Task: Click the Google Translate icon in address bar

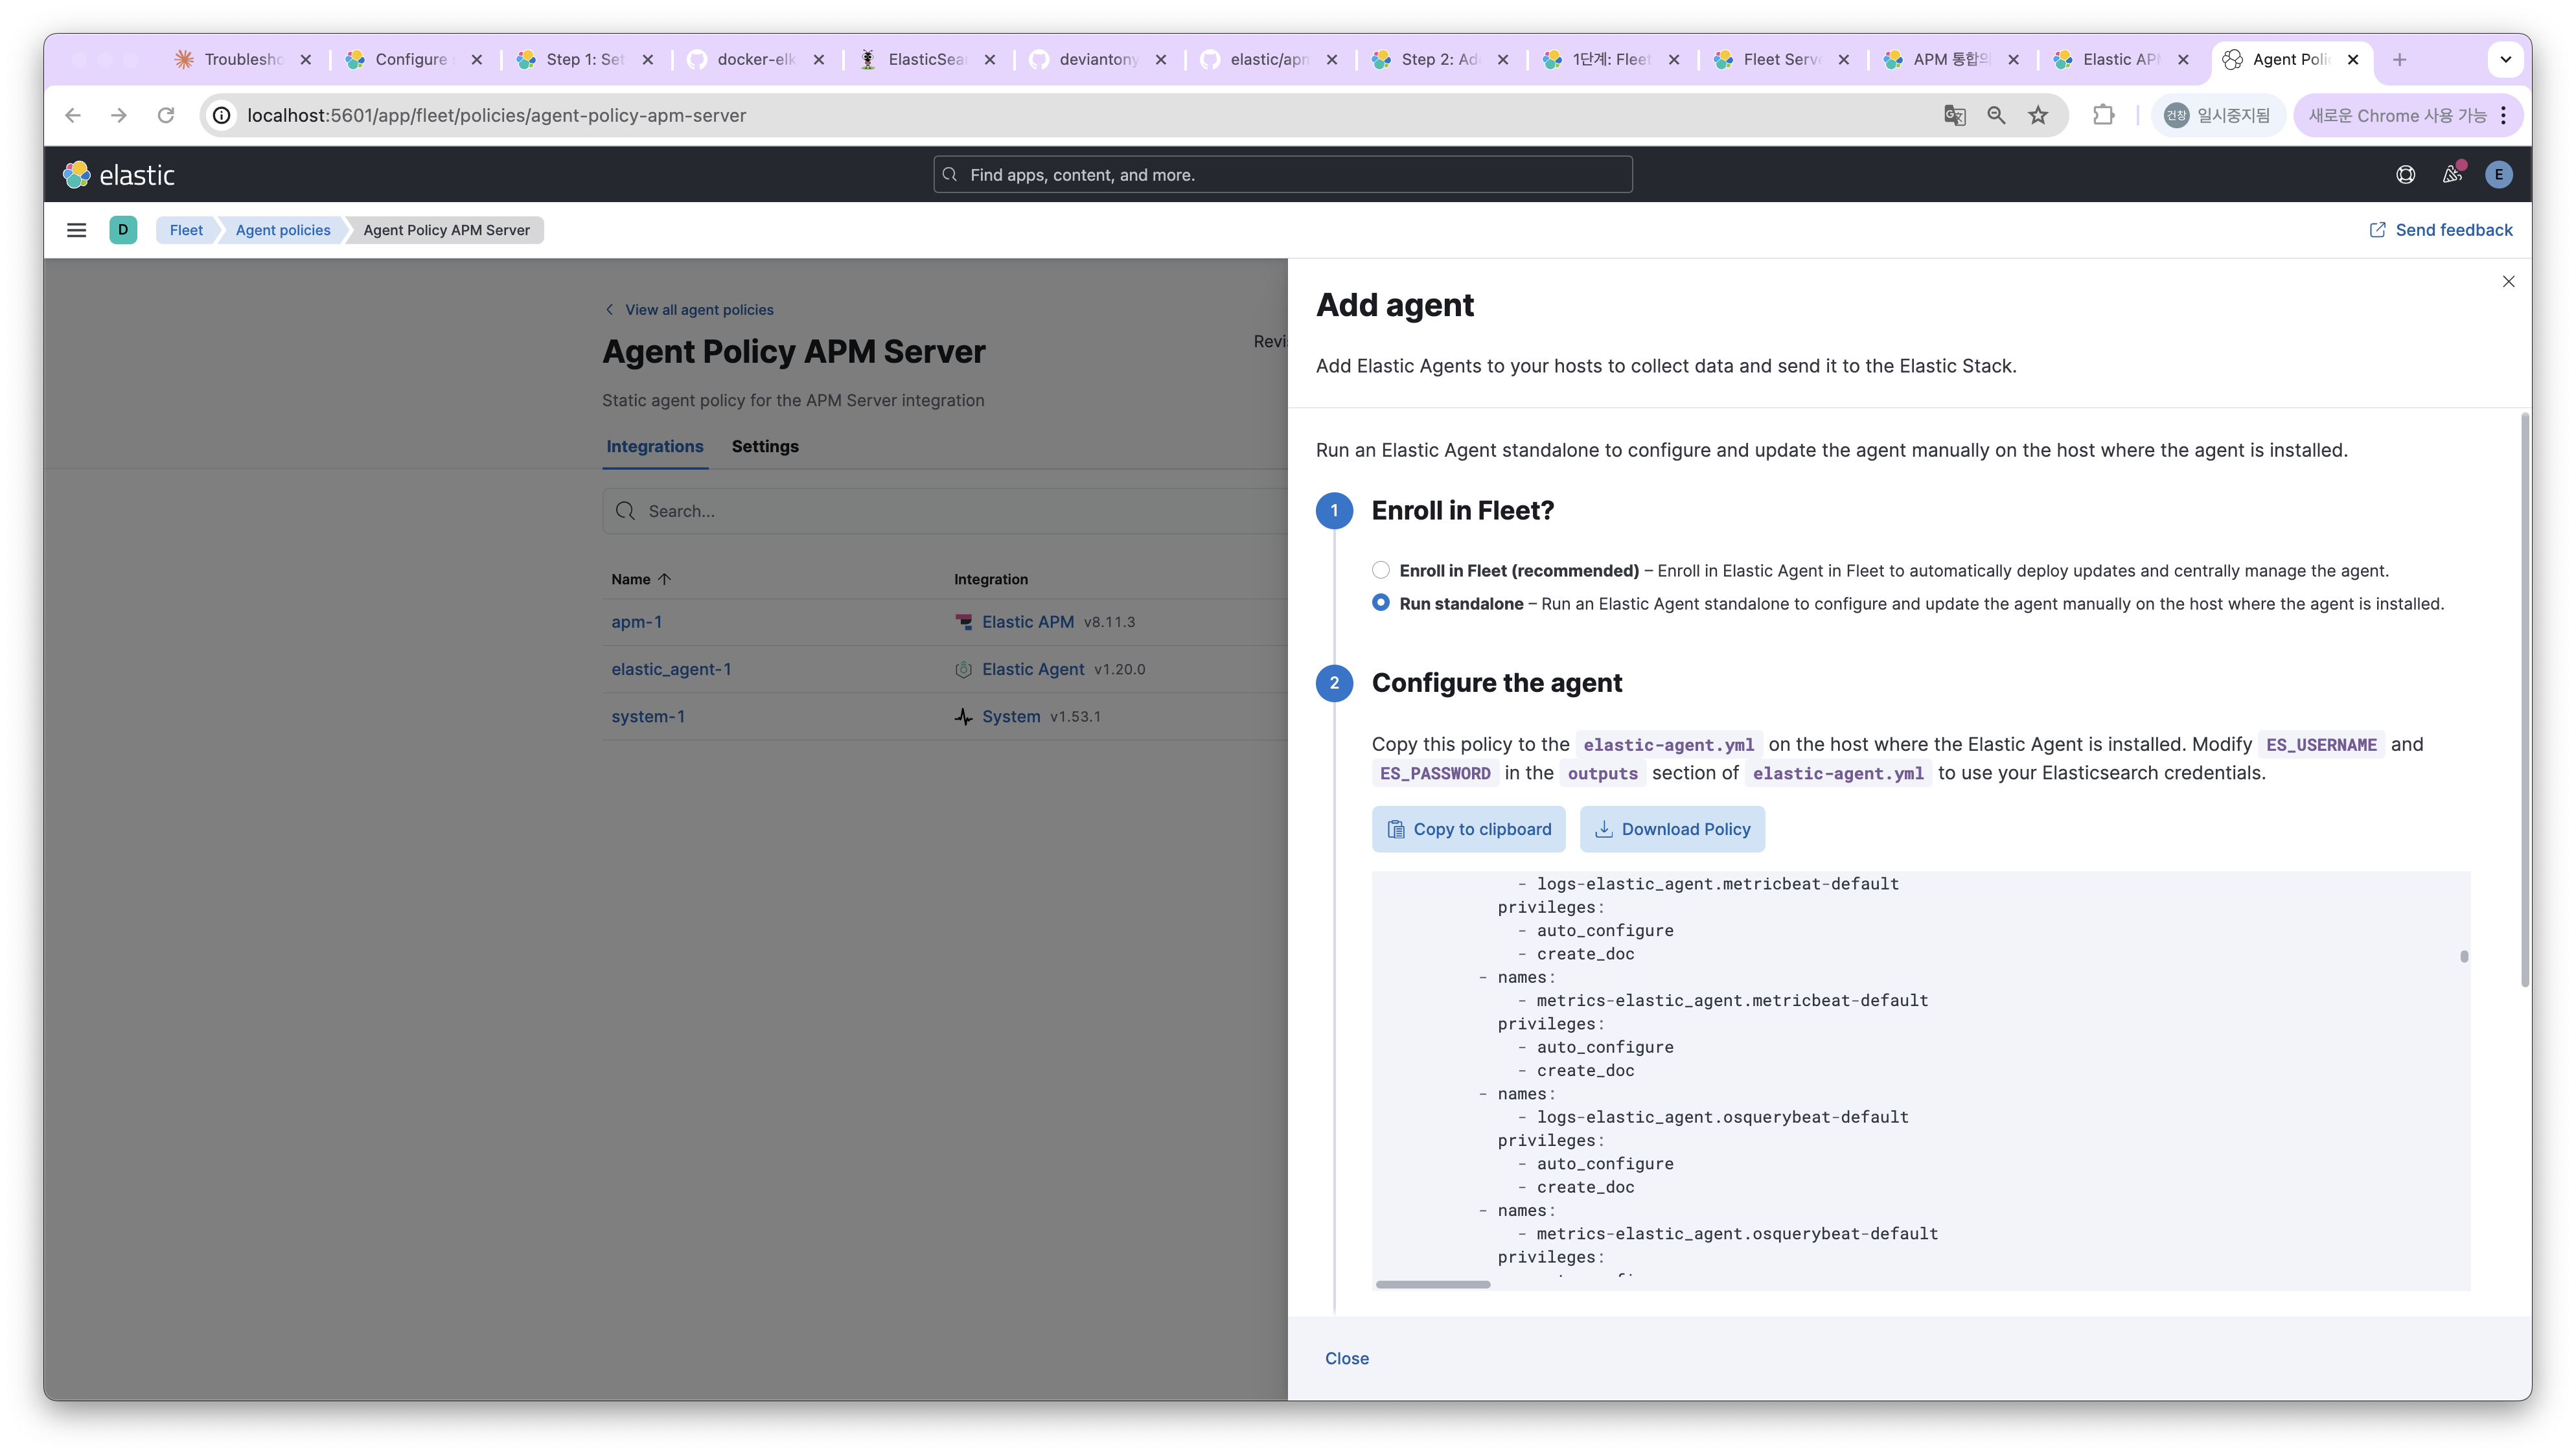Action: point(1954,116)
